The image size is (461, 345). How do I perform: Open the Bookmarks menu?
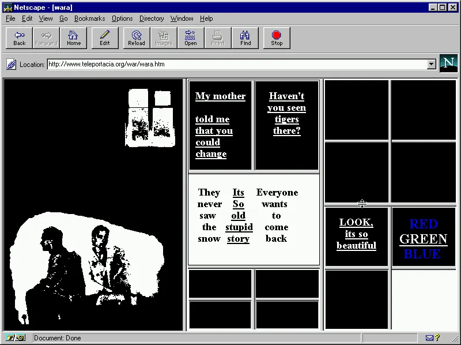click(x=89, y=18)
